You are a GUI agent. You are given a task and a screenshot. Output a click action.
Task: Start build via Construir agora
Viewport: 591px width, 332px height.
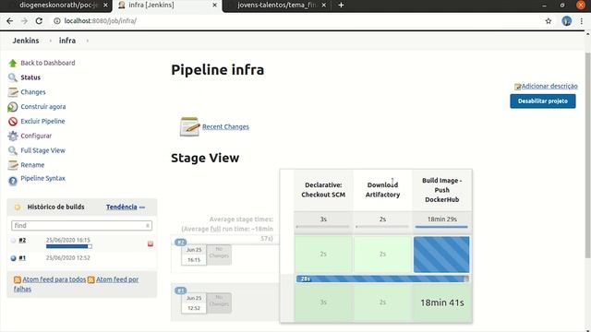click(x=43, y=107)
